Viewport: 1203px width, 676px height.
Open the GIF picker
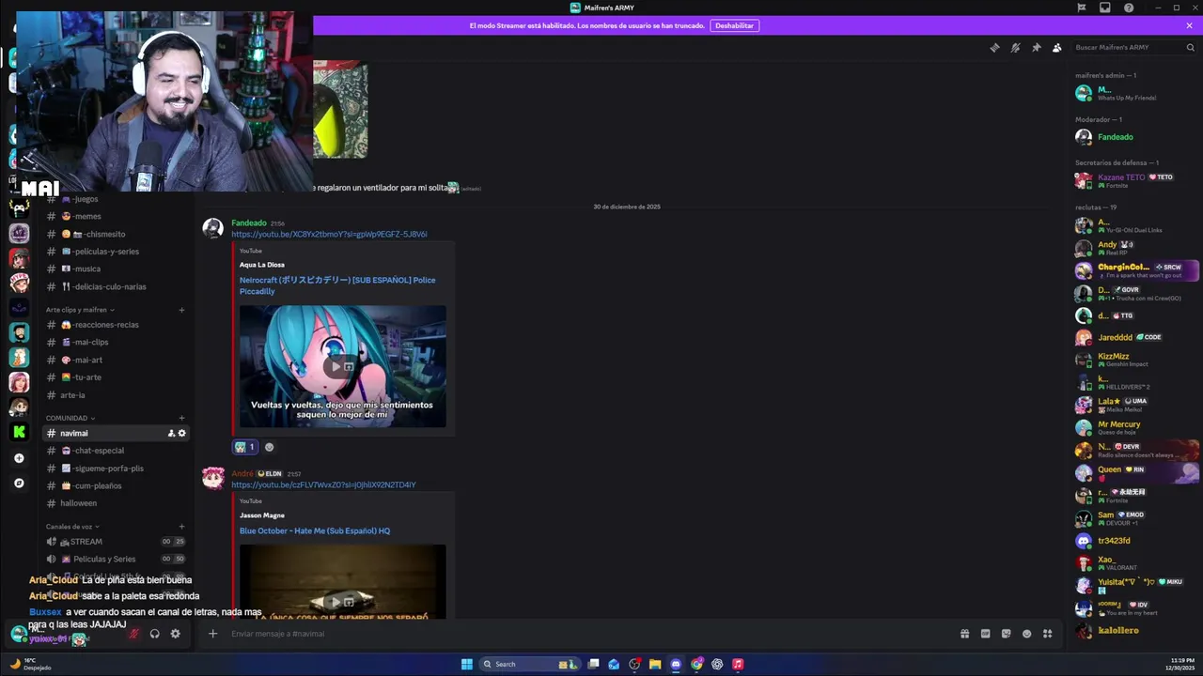click(x=985, y=634)
